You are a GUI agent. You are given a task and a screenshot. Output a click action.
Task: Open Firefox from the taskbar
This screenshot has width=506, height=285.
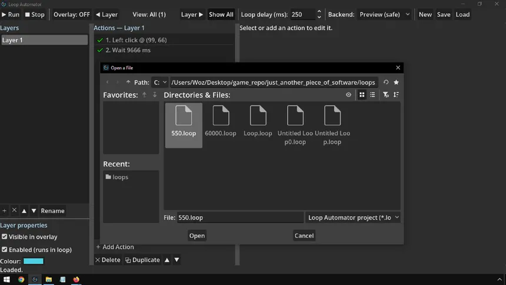pos(76,280)
